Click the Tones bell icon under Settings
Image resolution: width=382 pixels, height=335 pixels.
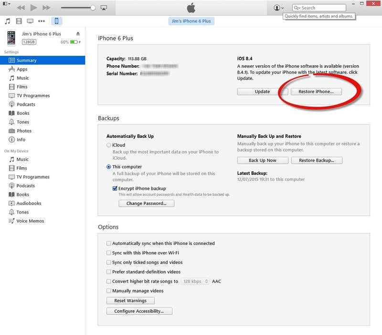tap(11, 122)
